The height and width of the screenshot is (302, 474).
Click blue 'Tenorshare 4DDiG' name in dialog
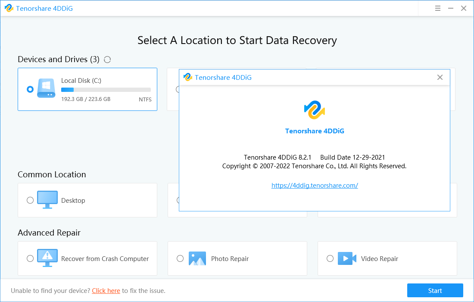pos(315,131)
